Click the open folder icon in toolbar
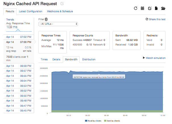Screen dimensions: 172x124 pyautogui.click(x=163, y=8)
